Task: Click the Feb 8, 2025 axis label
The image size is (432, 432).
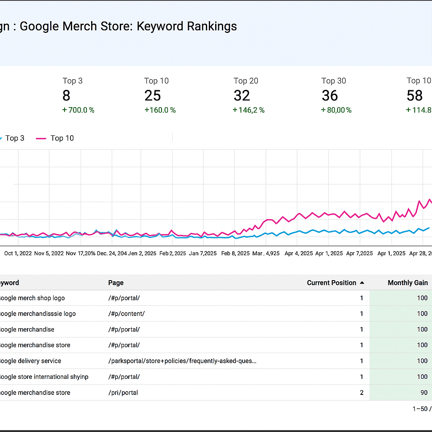Action: [x=235, y=253]
